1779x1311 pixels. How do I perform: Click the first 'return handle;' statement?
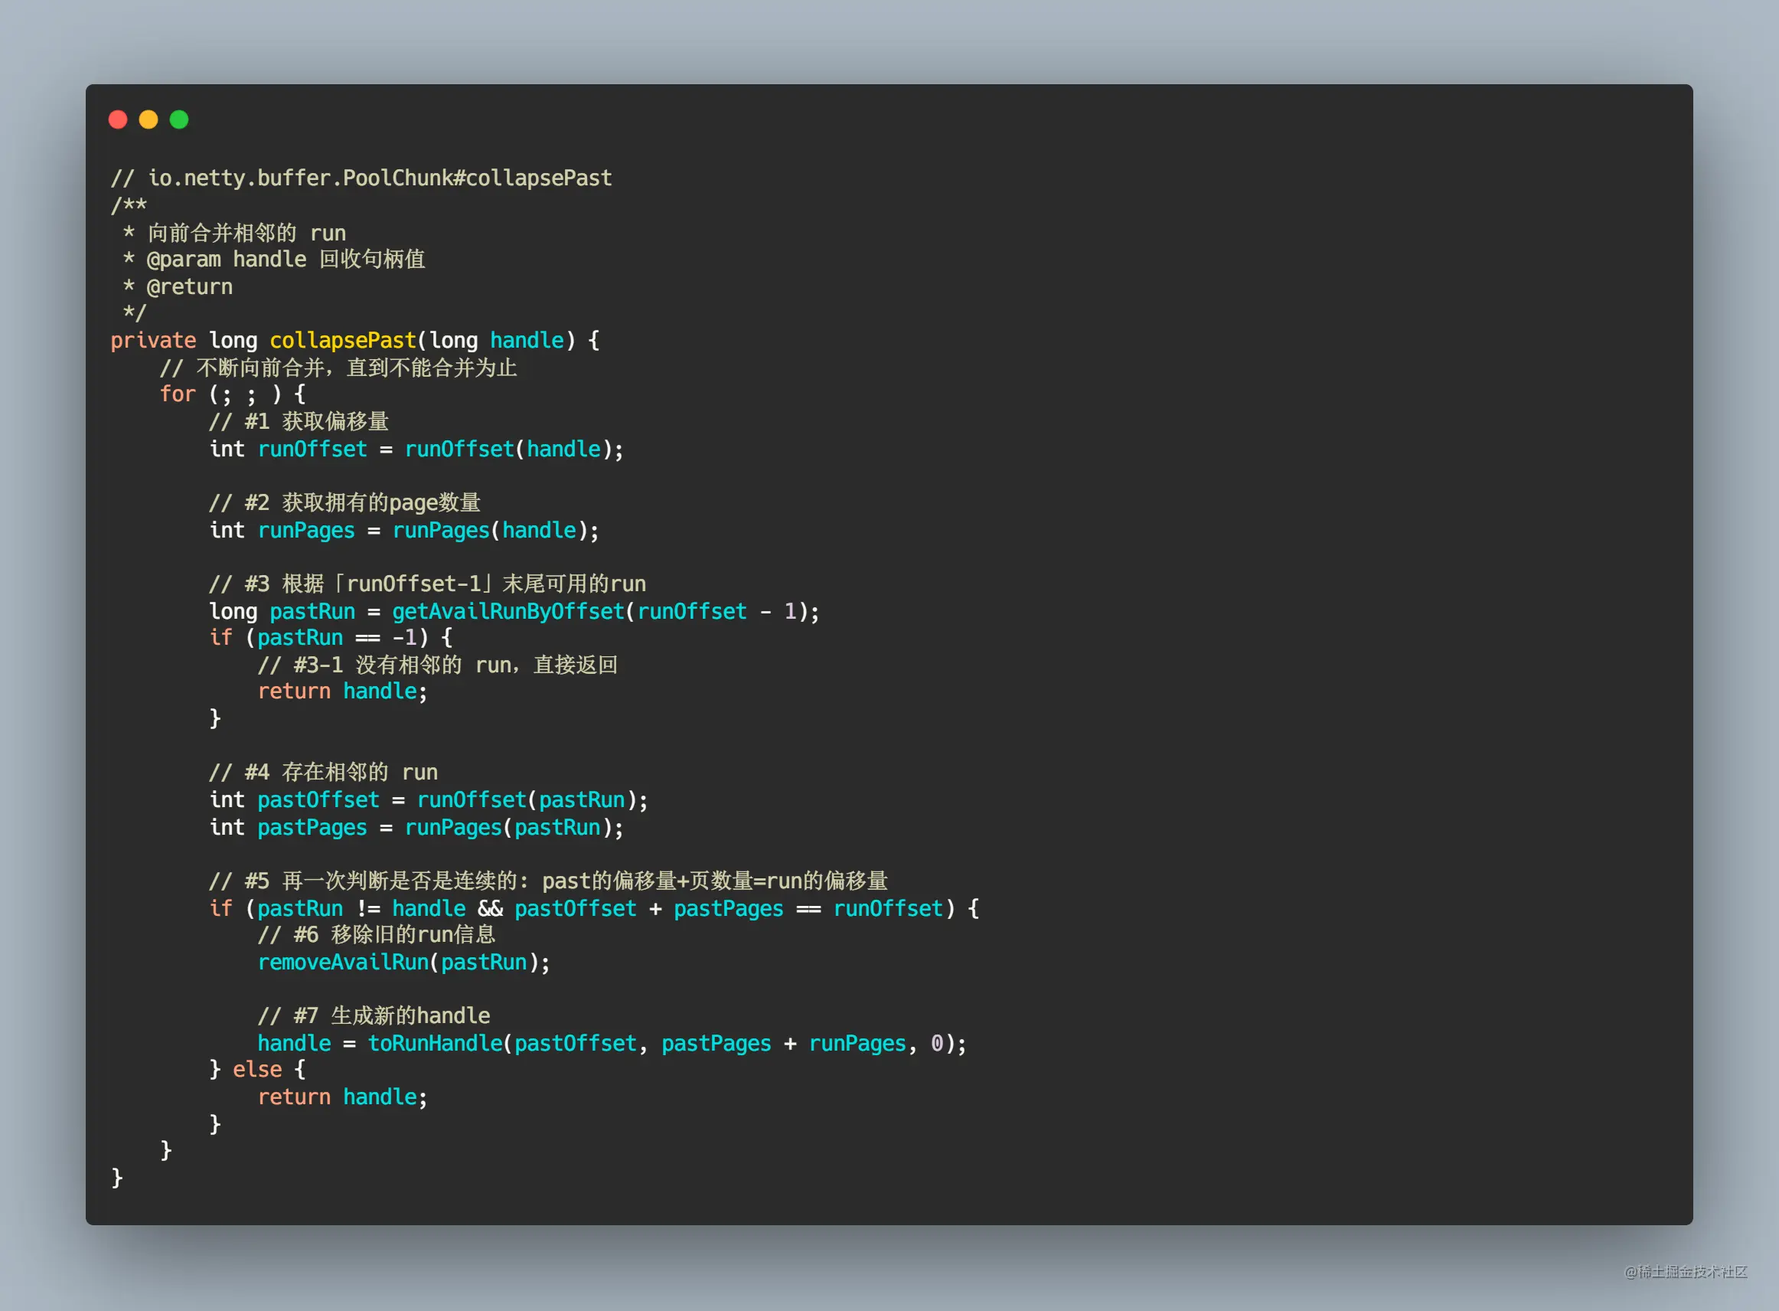(x=343, y=691)
